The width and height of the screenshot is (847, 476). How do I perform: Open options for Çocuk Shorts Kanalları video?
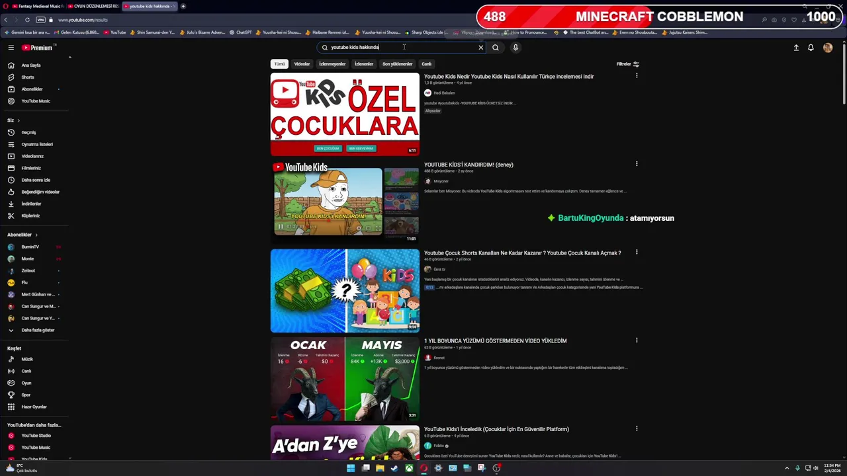pyautogui.click(x=637, y=252)
